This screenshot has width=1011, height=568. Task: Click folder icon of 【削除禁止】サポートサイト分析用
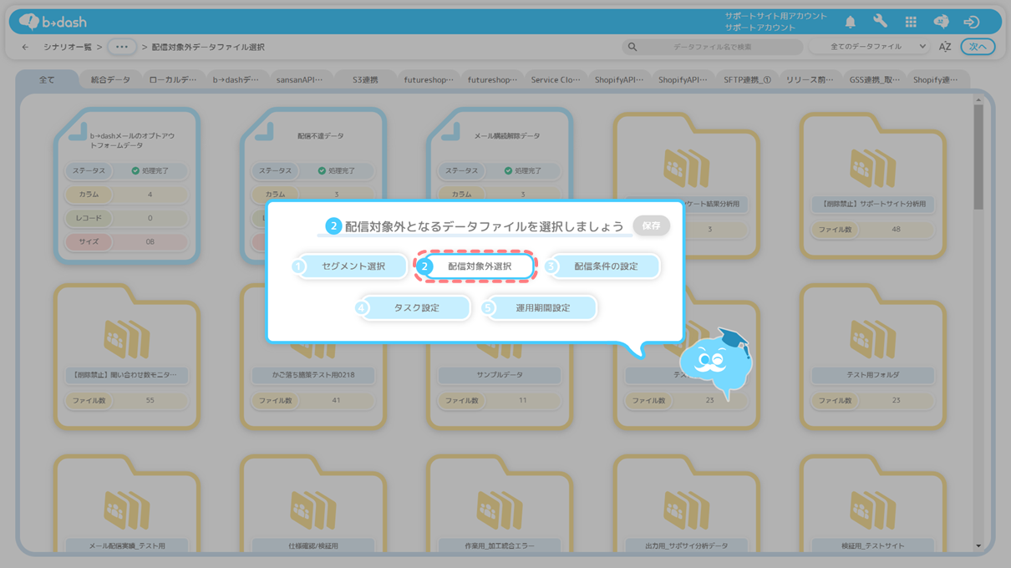click(x=872, y=167)
